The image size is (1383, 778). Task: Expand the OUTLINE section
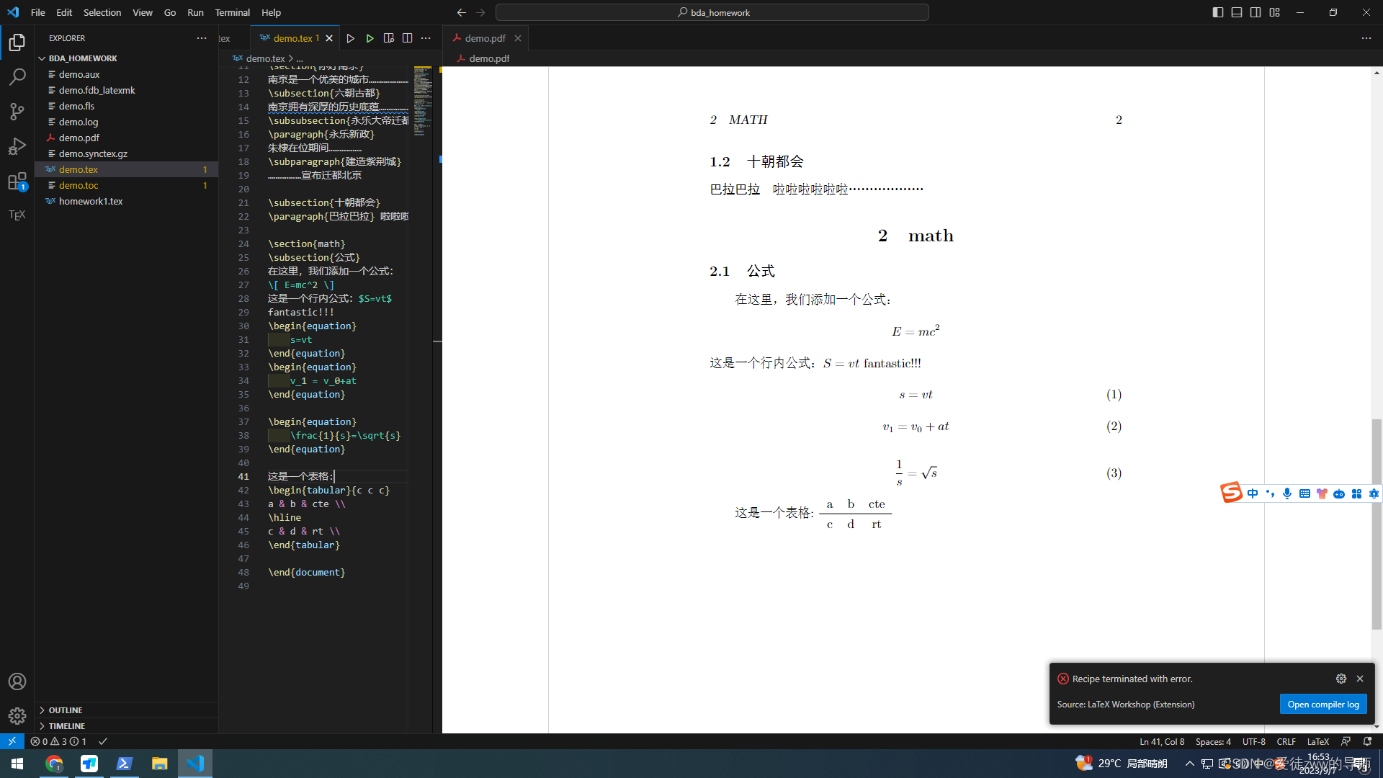pos(66,710)
